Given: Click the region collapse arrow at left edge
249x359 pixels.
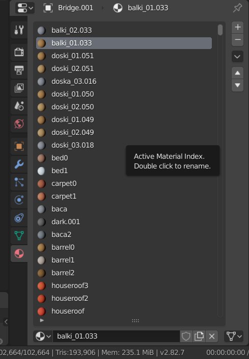Looking at the screenshot, I should 6,322.
